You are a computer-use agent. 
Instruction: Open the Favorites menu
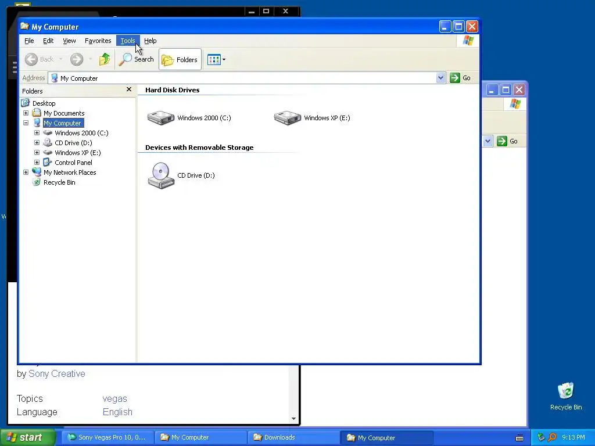point(98,41)
